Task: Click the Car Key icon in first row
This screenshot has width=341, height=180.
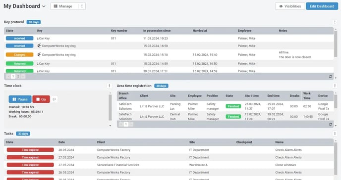Action: tap(38, 39)
